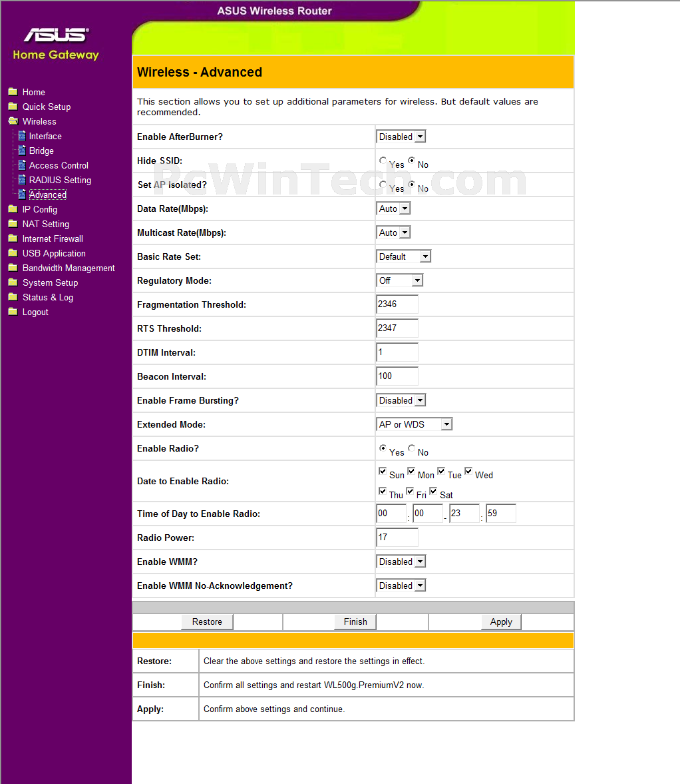This screenshot has width=680, height=784.
Task: Uncheck Thu in Date to Enable Radio
Action: [383, 491]
